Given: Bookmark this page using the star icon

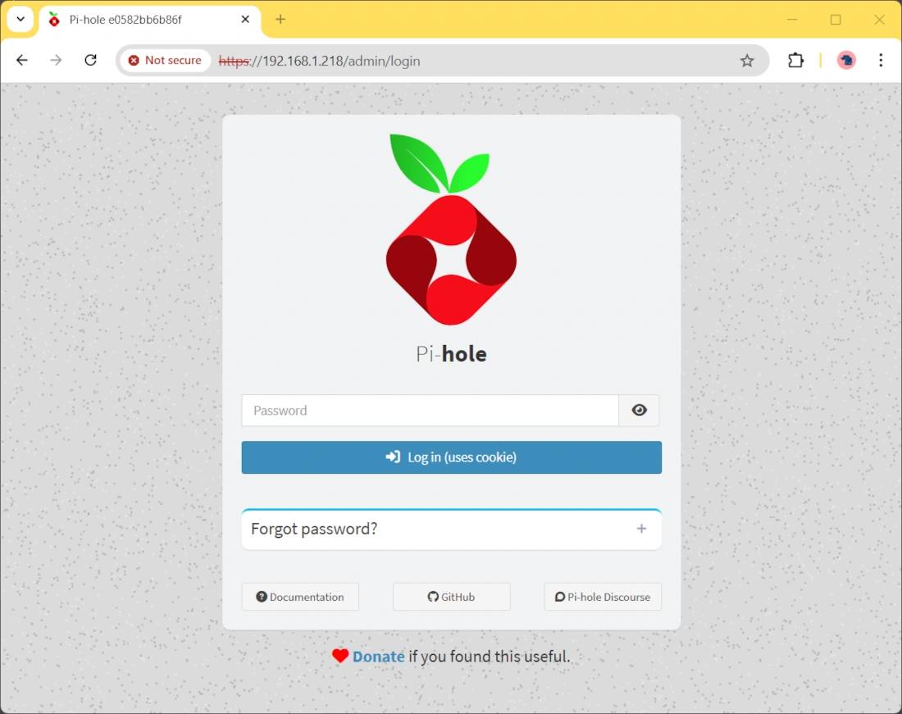Looking at the screenshot, I should pos(746,60).
